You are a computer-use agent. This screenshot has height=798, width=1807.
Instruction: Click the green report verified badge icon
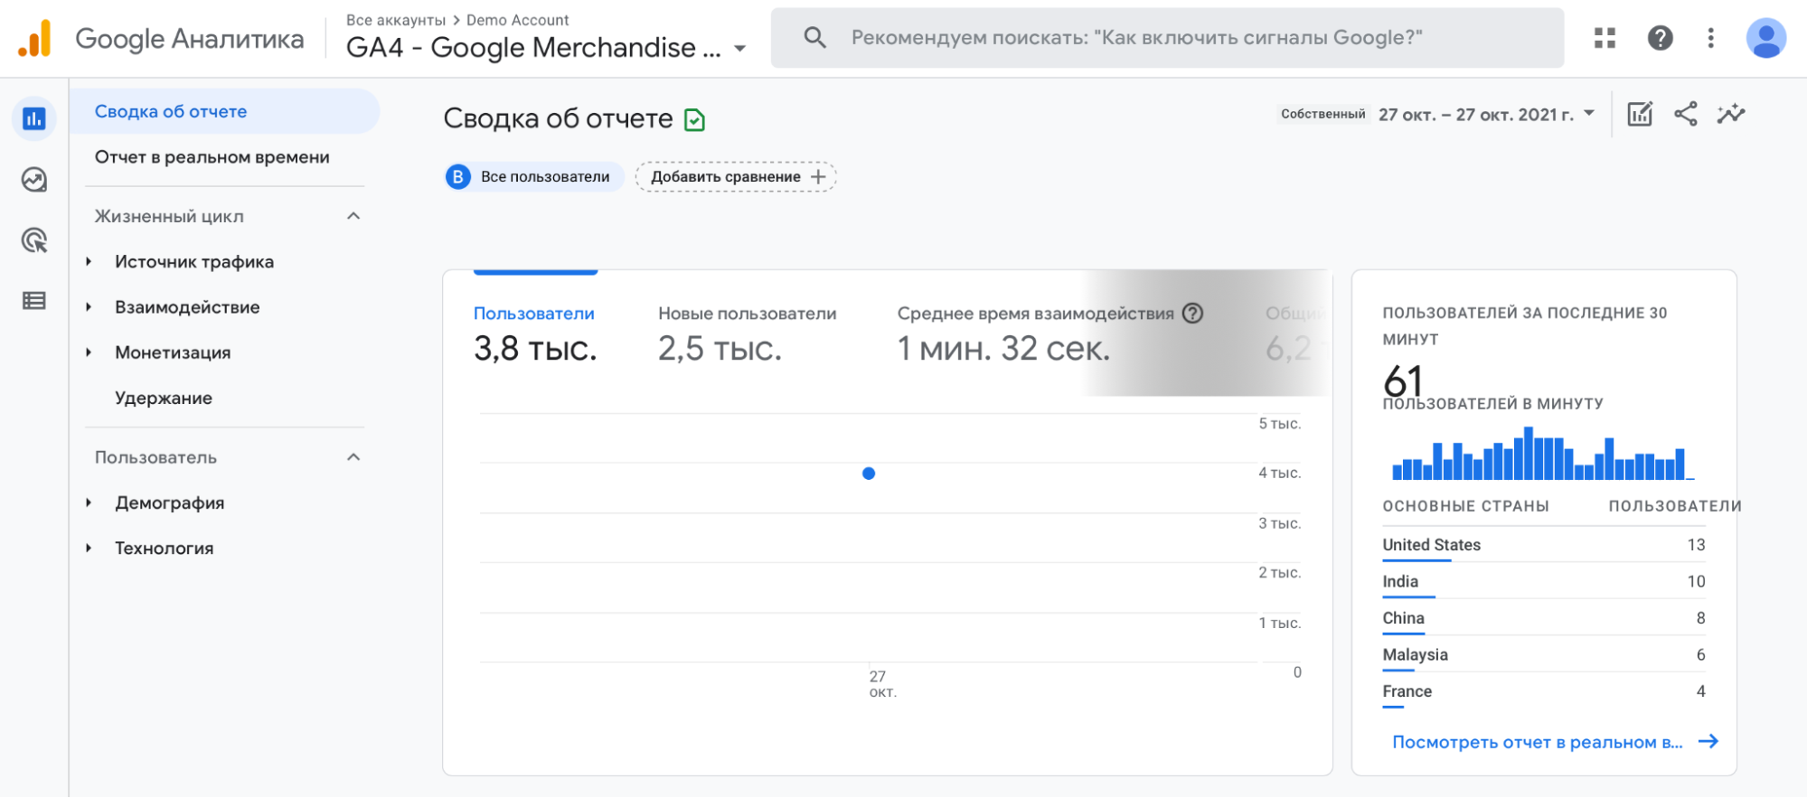point(694,120)
